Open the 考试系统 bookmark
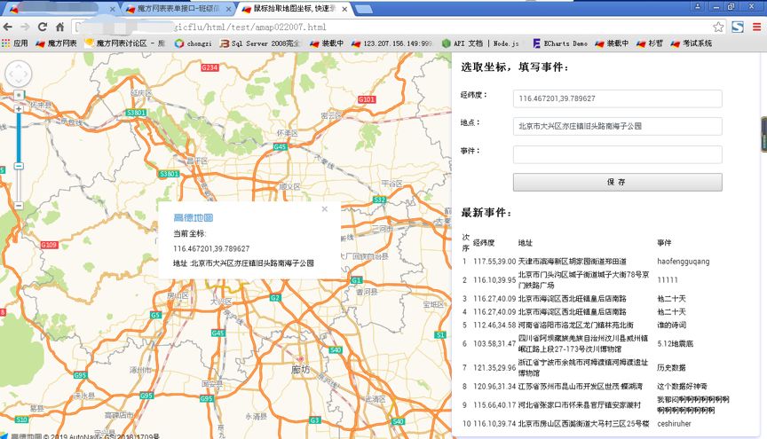This screenshot has width=767, height=439. (692, 43)
